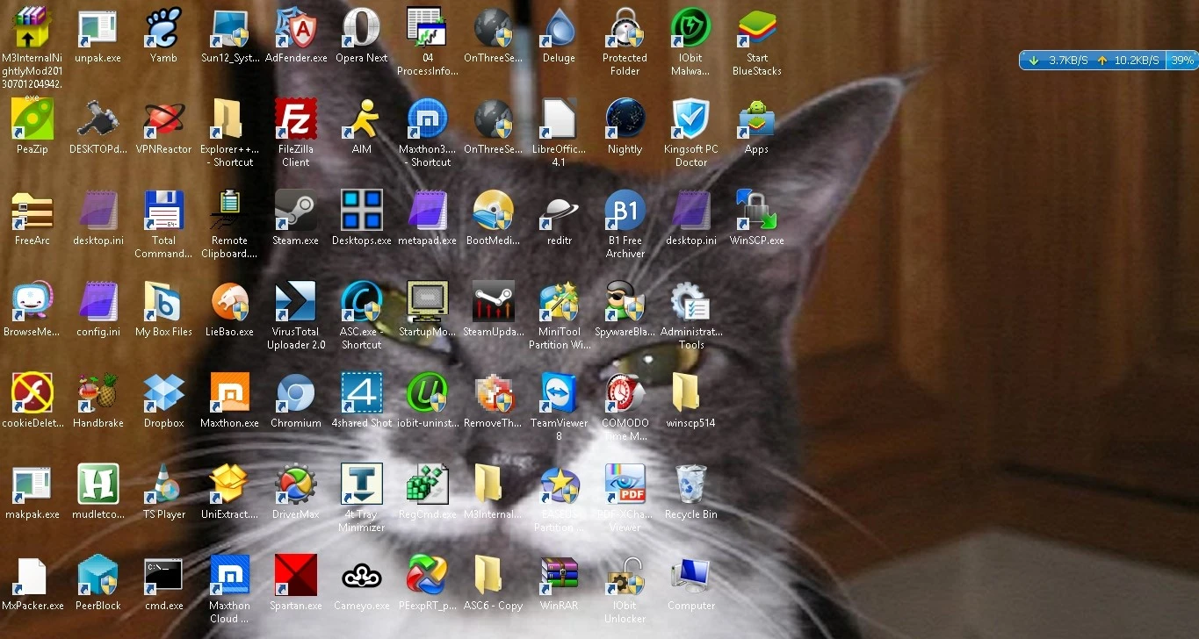Select the 4shared Shot icon

click(x=362, y=392)
